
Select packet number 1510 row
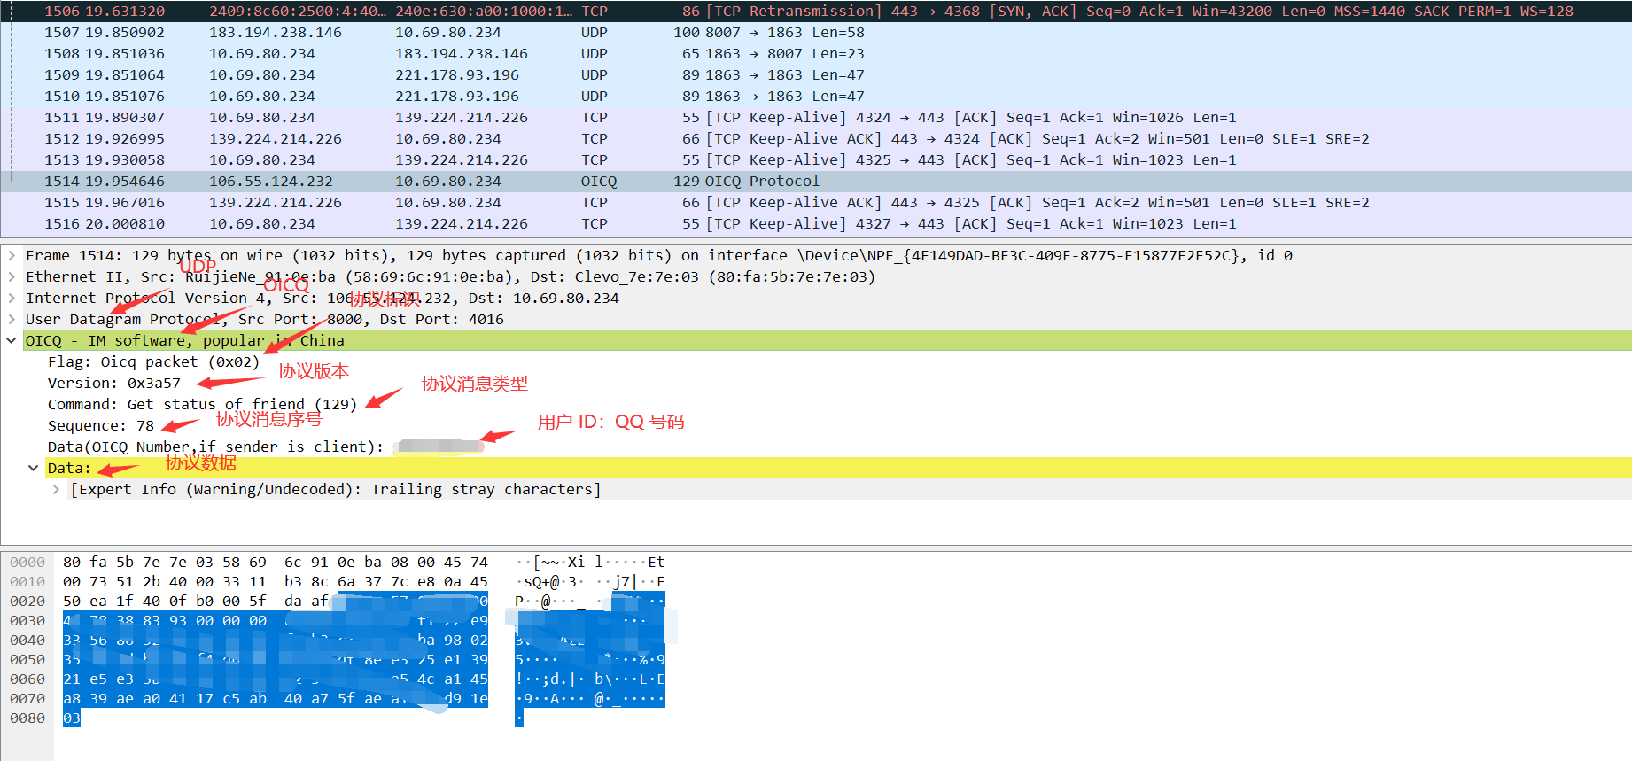tap(816, 96)
